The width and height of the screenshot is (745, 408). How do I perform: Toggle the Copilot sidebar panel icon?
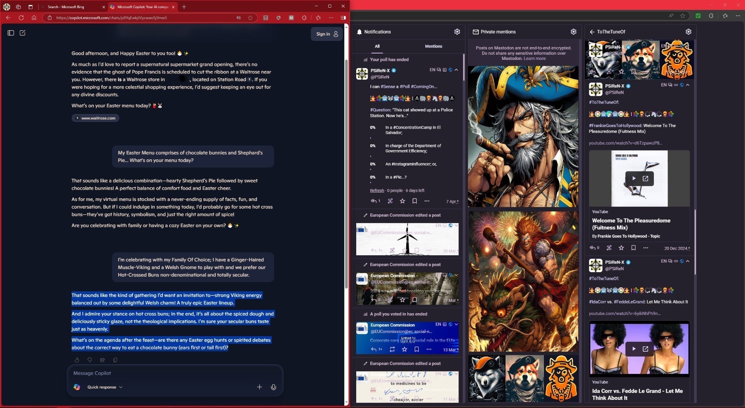tap(11, 33)
